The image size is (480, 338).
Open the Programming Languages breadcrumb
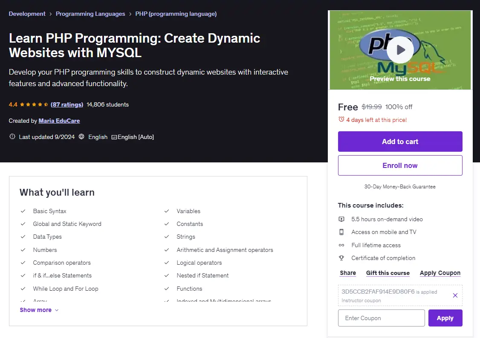(x=90, y=14)
